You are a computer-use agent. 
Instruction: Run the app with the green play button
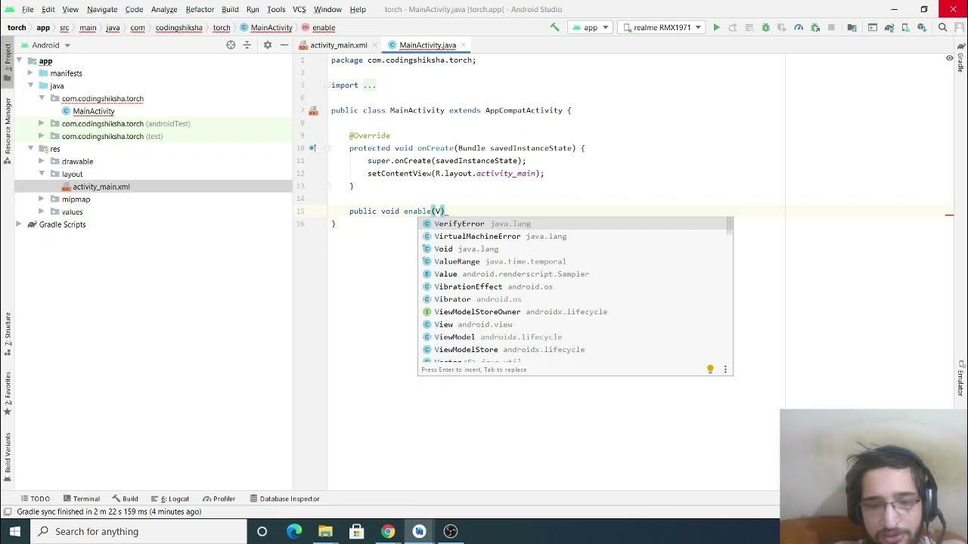[716, 28]
